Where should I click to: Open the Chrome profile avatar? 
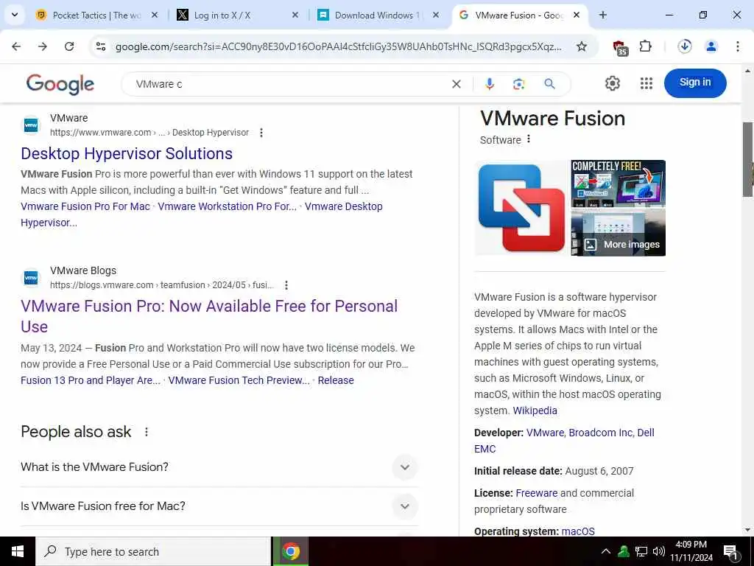click(711, 46)
